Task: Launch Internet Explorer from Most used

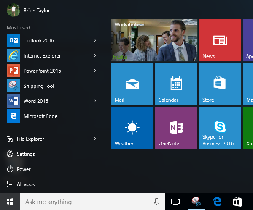Action: pos(51,55)
